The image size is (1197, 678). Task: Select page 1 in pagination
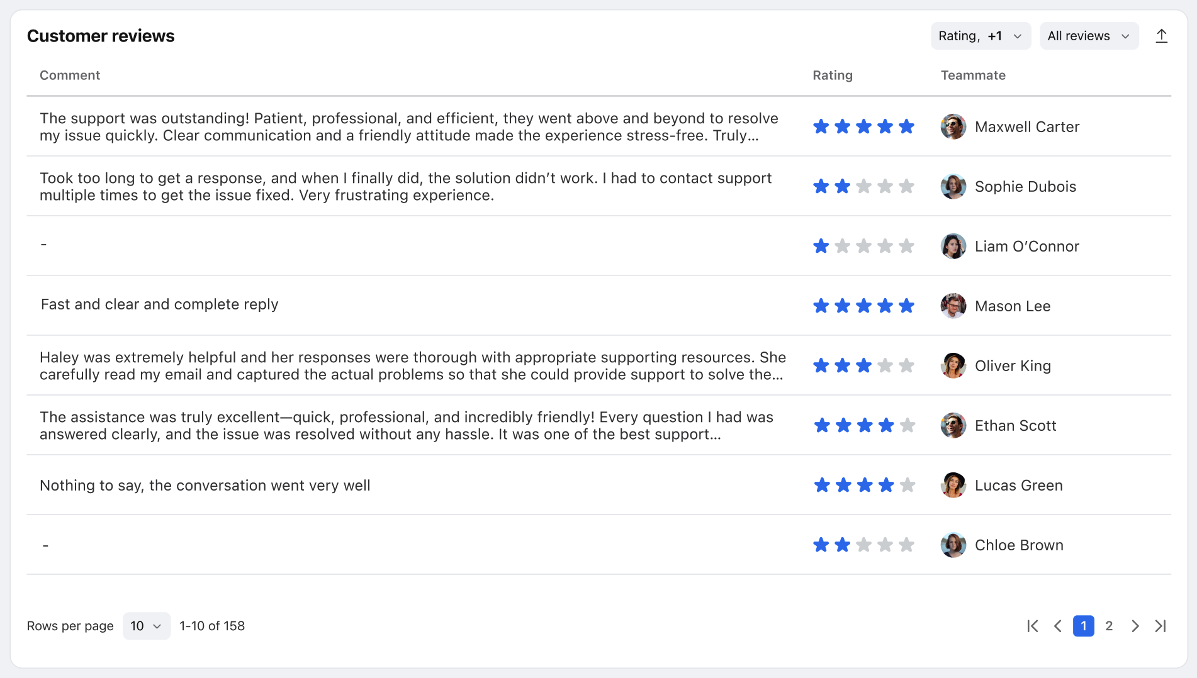coord(1083,626)
